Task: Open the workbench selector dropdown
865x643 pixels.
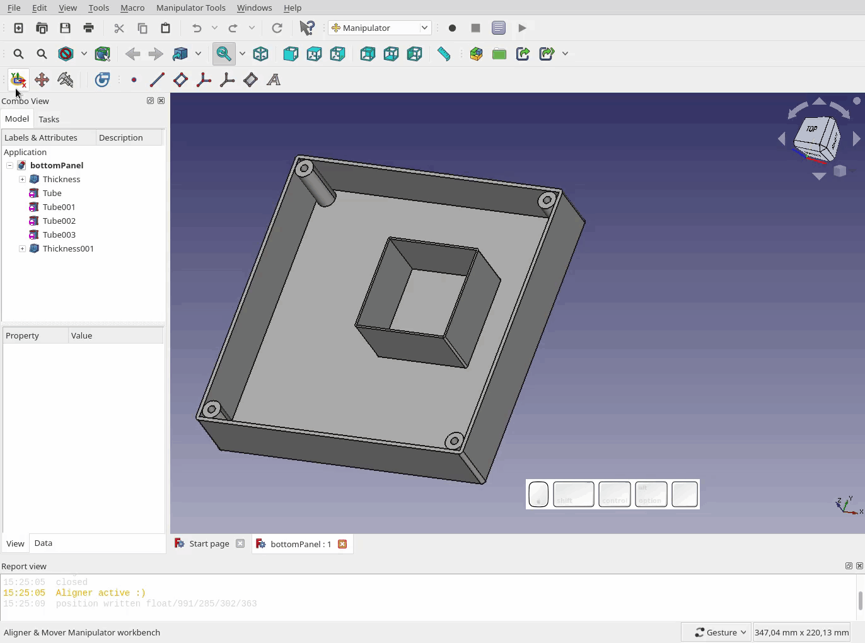Action: click(380, 28)
